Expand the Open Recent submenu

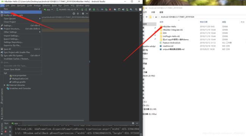click(x=21, y=18)
